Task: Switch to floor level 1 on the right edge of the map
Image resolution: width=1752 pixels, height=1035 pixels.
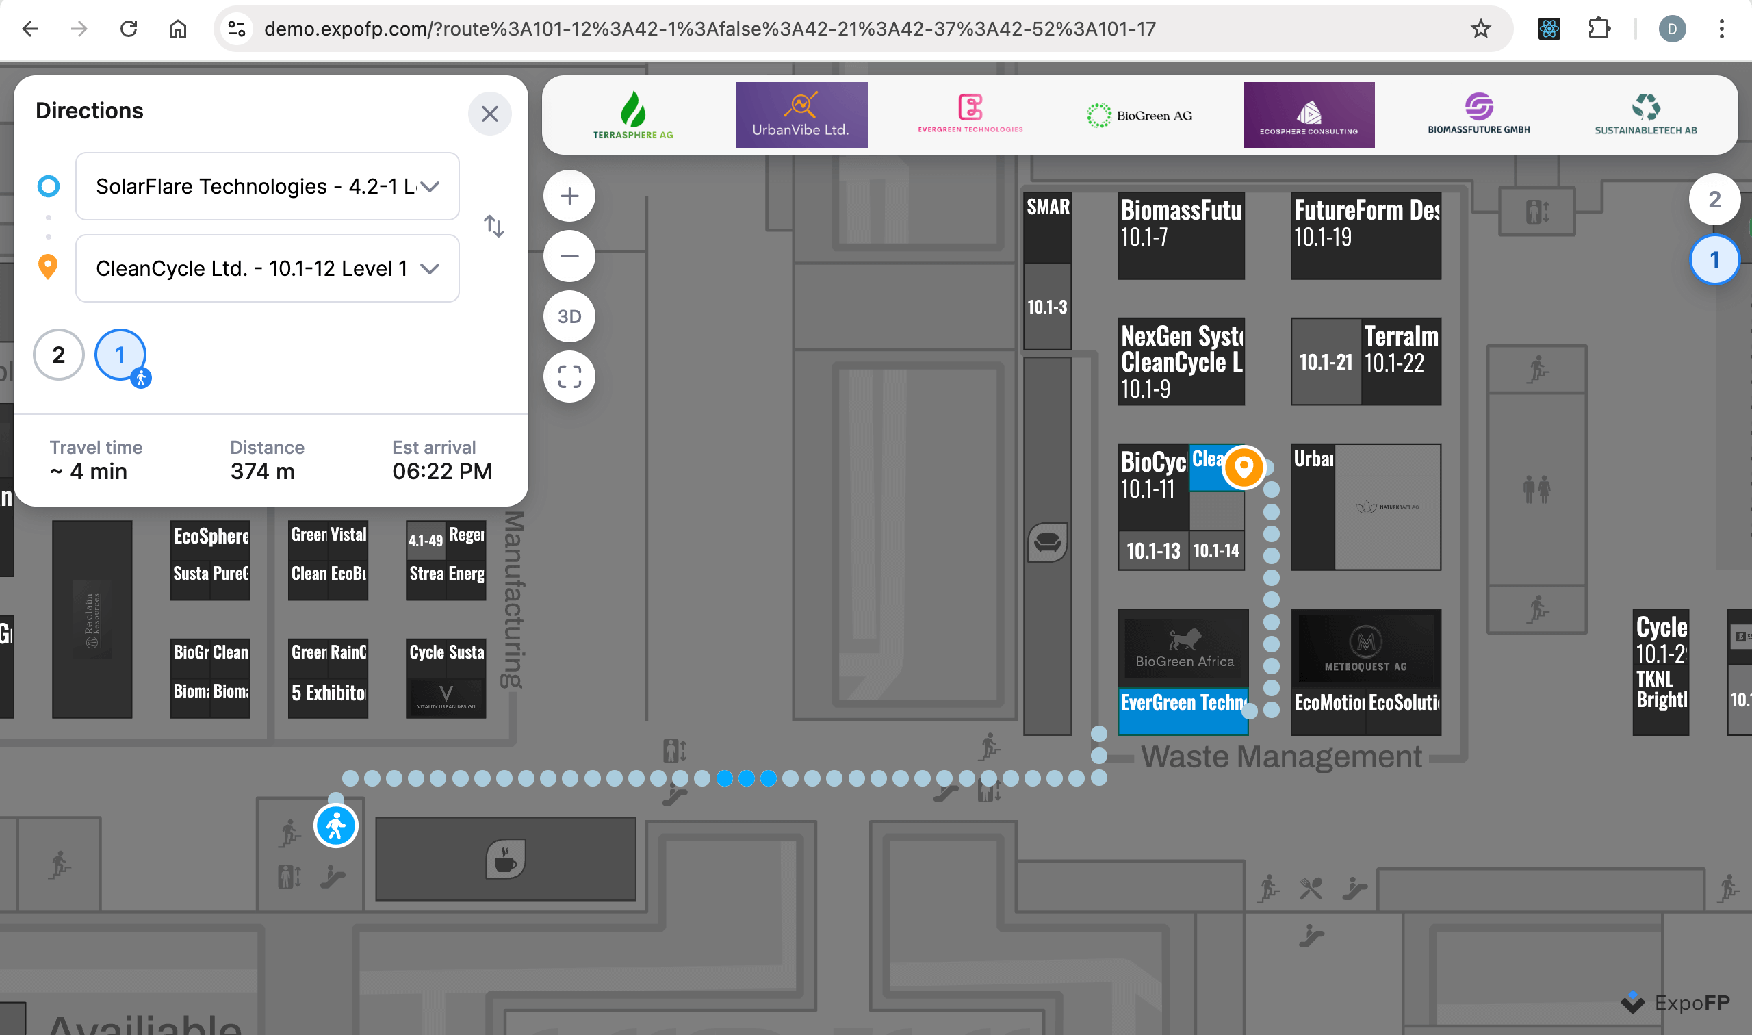Action: point(1714,260)
